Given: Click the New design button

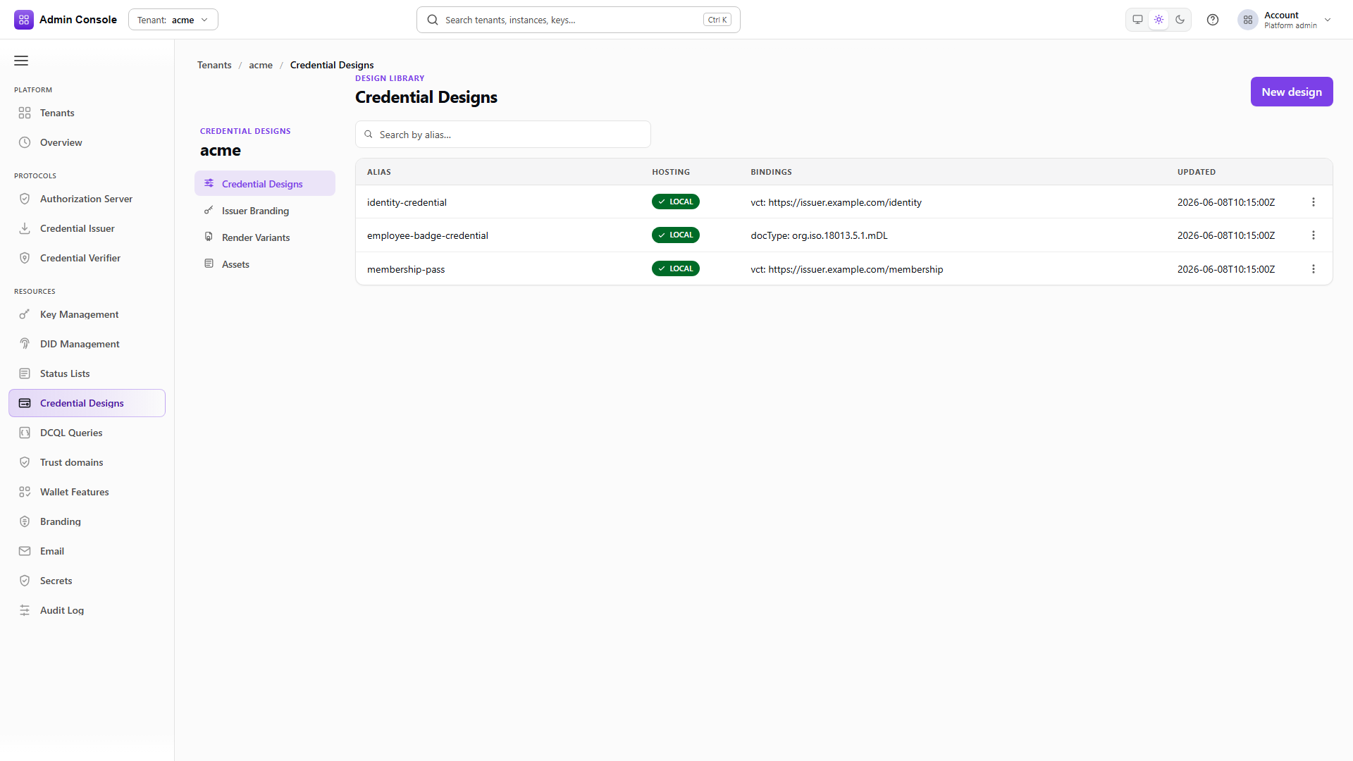Looking at the screenshot, I should pos(1292,92).
